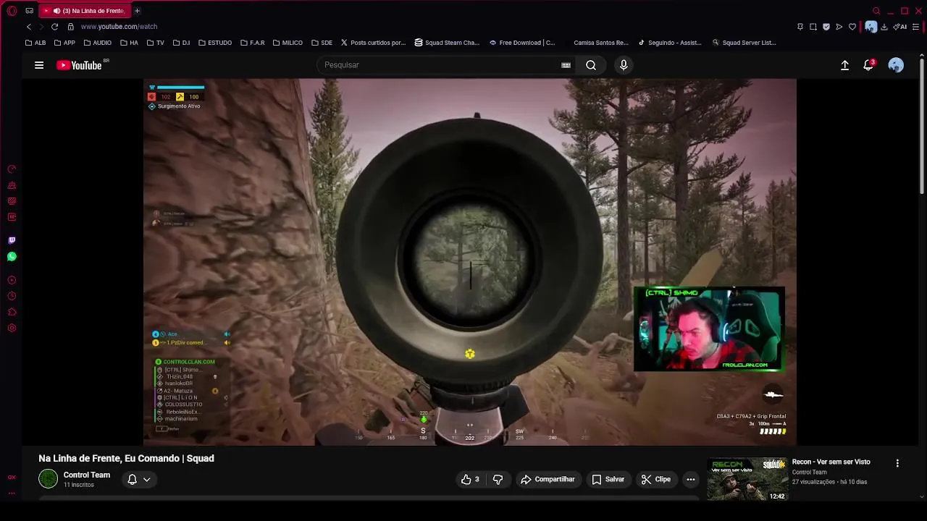The height and width of the screenshot is (521, 927).
Task: Open YouTube notifications bell
Action: coord(868,65)
